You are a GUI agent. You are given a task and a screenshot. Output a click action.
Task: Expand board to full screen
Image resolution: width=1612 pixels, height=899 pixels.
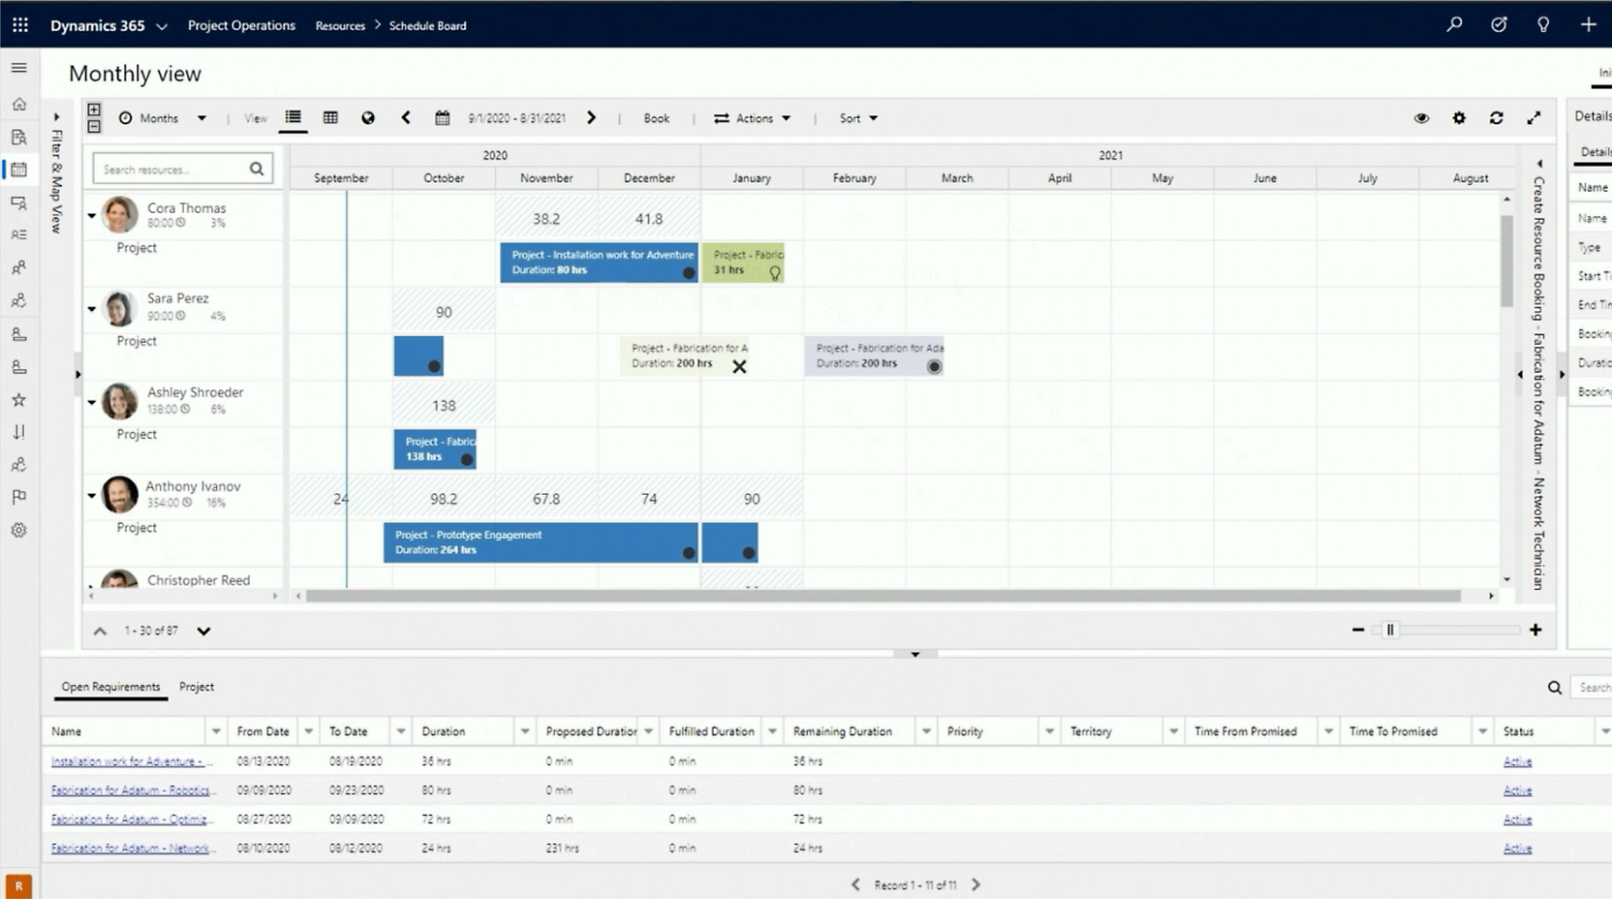coord(1534,118)
